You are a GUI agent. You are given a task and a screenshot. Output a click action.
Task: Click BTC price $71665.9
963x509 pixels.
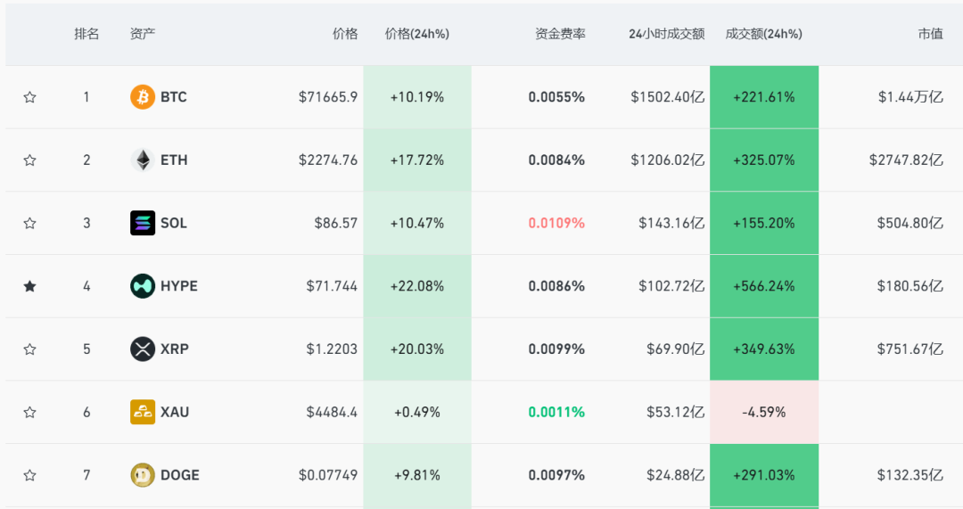click(x=328, y=97)
